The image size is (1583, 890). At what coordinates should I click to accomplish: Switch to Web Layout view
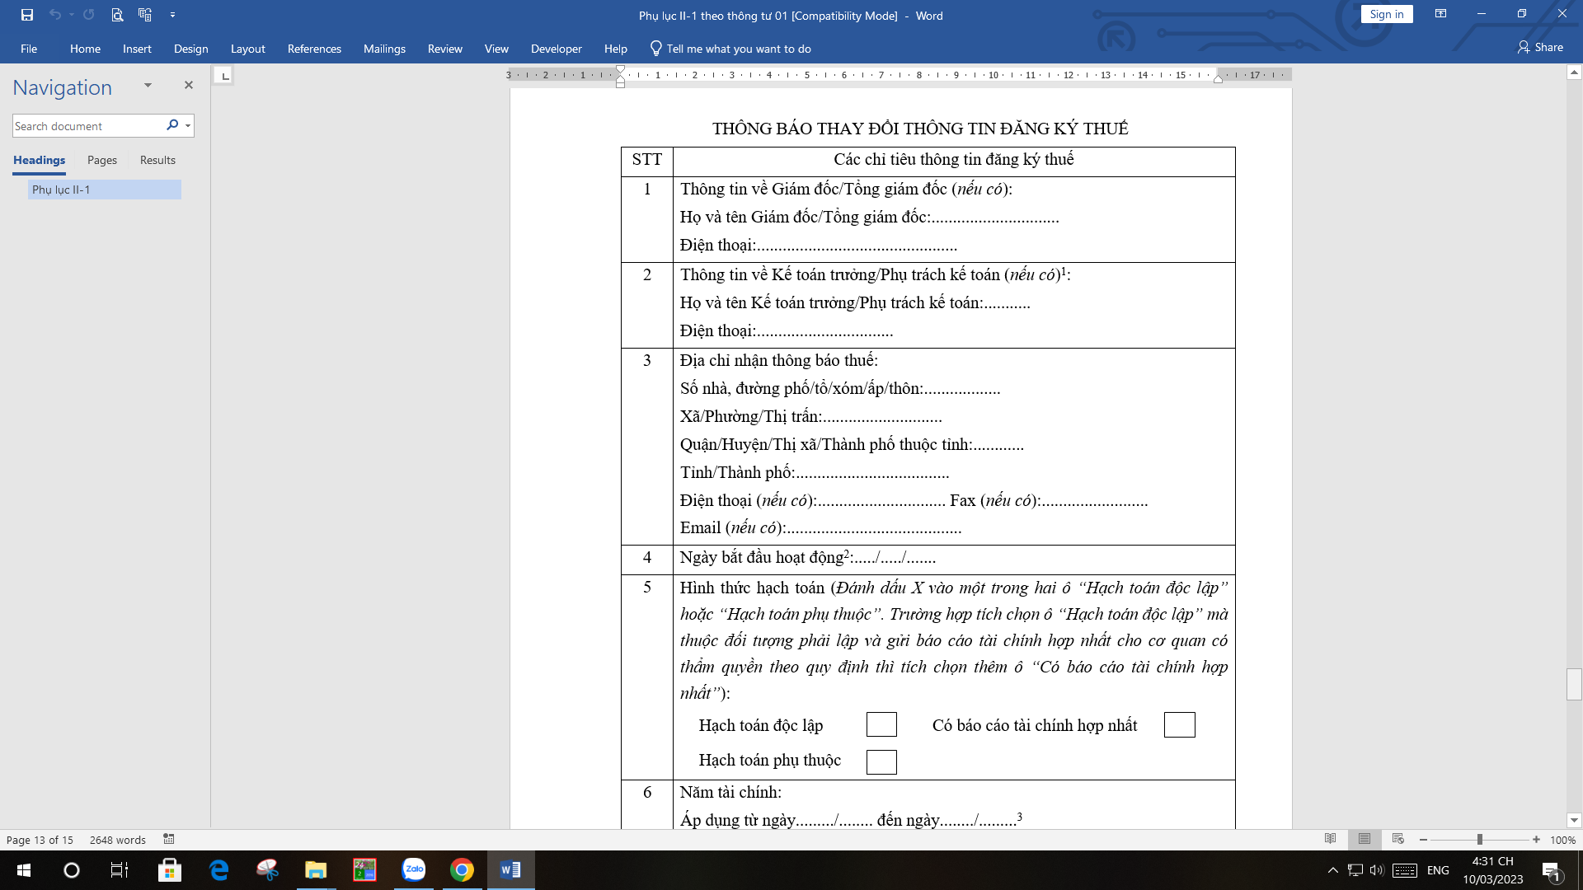pyautogui.click(x=1397, y=839)
